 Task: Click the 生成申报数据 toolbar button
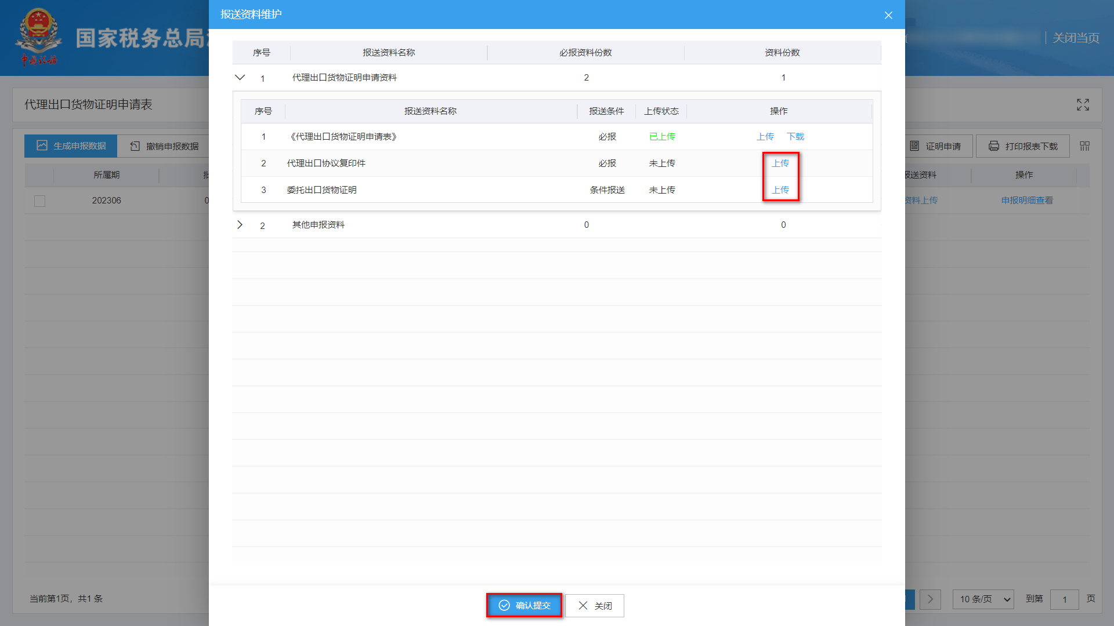[71, 146]
